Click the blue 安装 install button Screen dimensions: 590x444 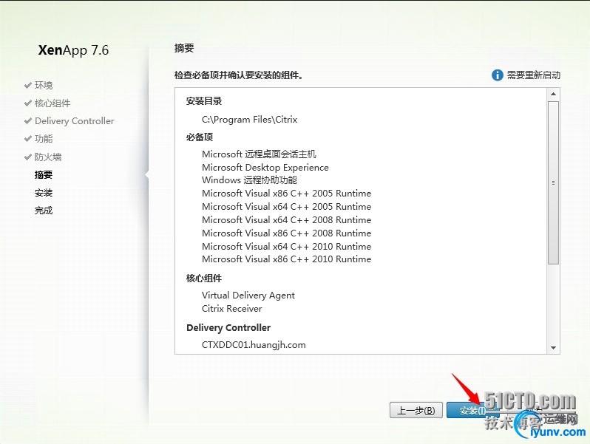click(x=472, y=410)
